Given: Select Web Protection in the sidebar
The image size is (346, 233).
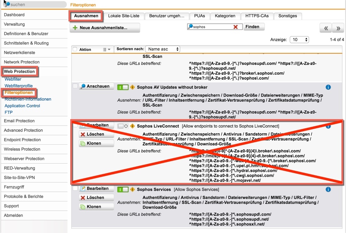Looking at the screenshot, I should pyautogui.click(x=19, y=71).
